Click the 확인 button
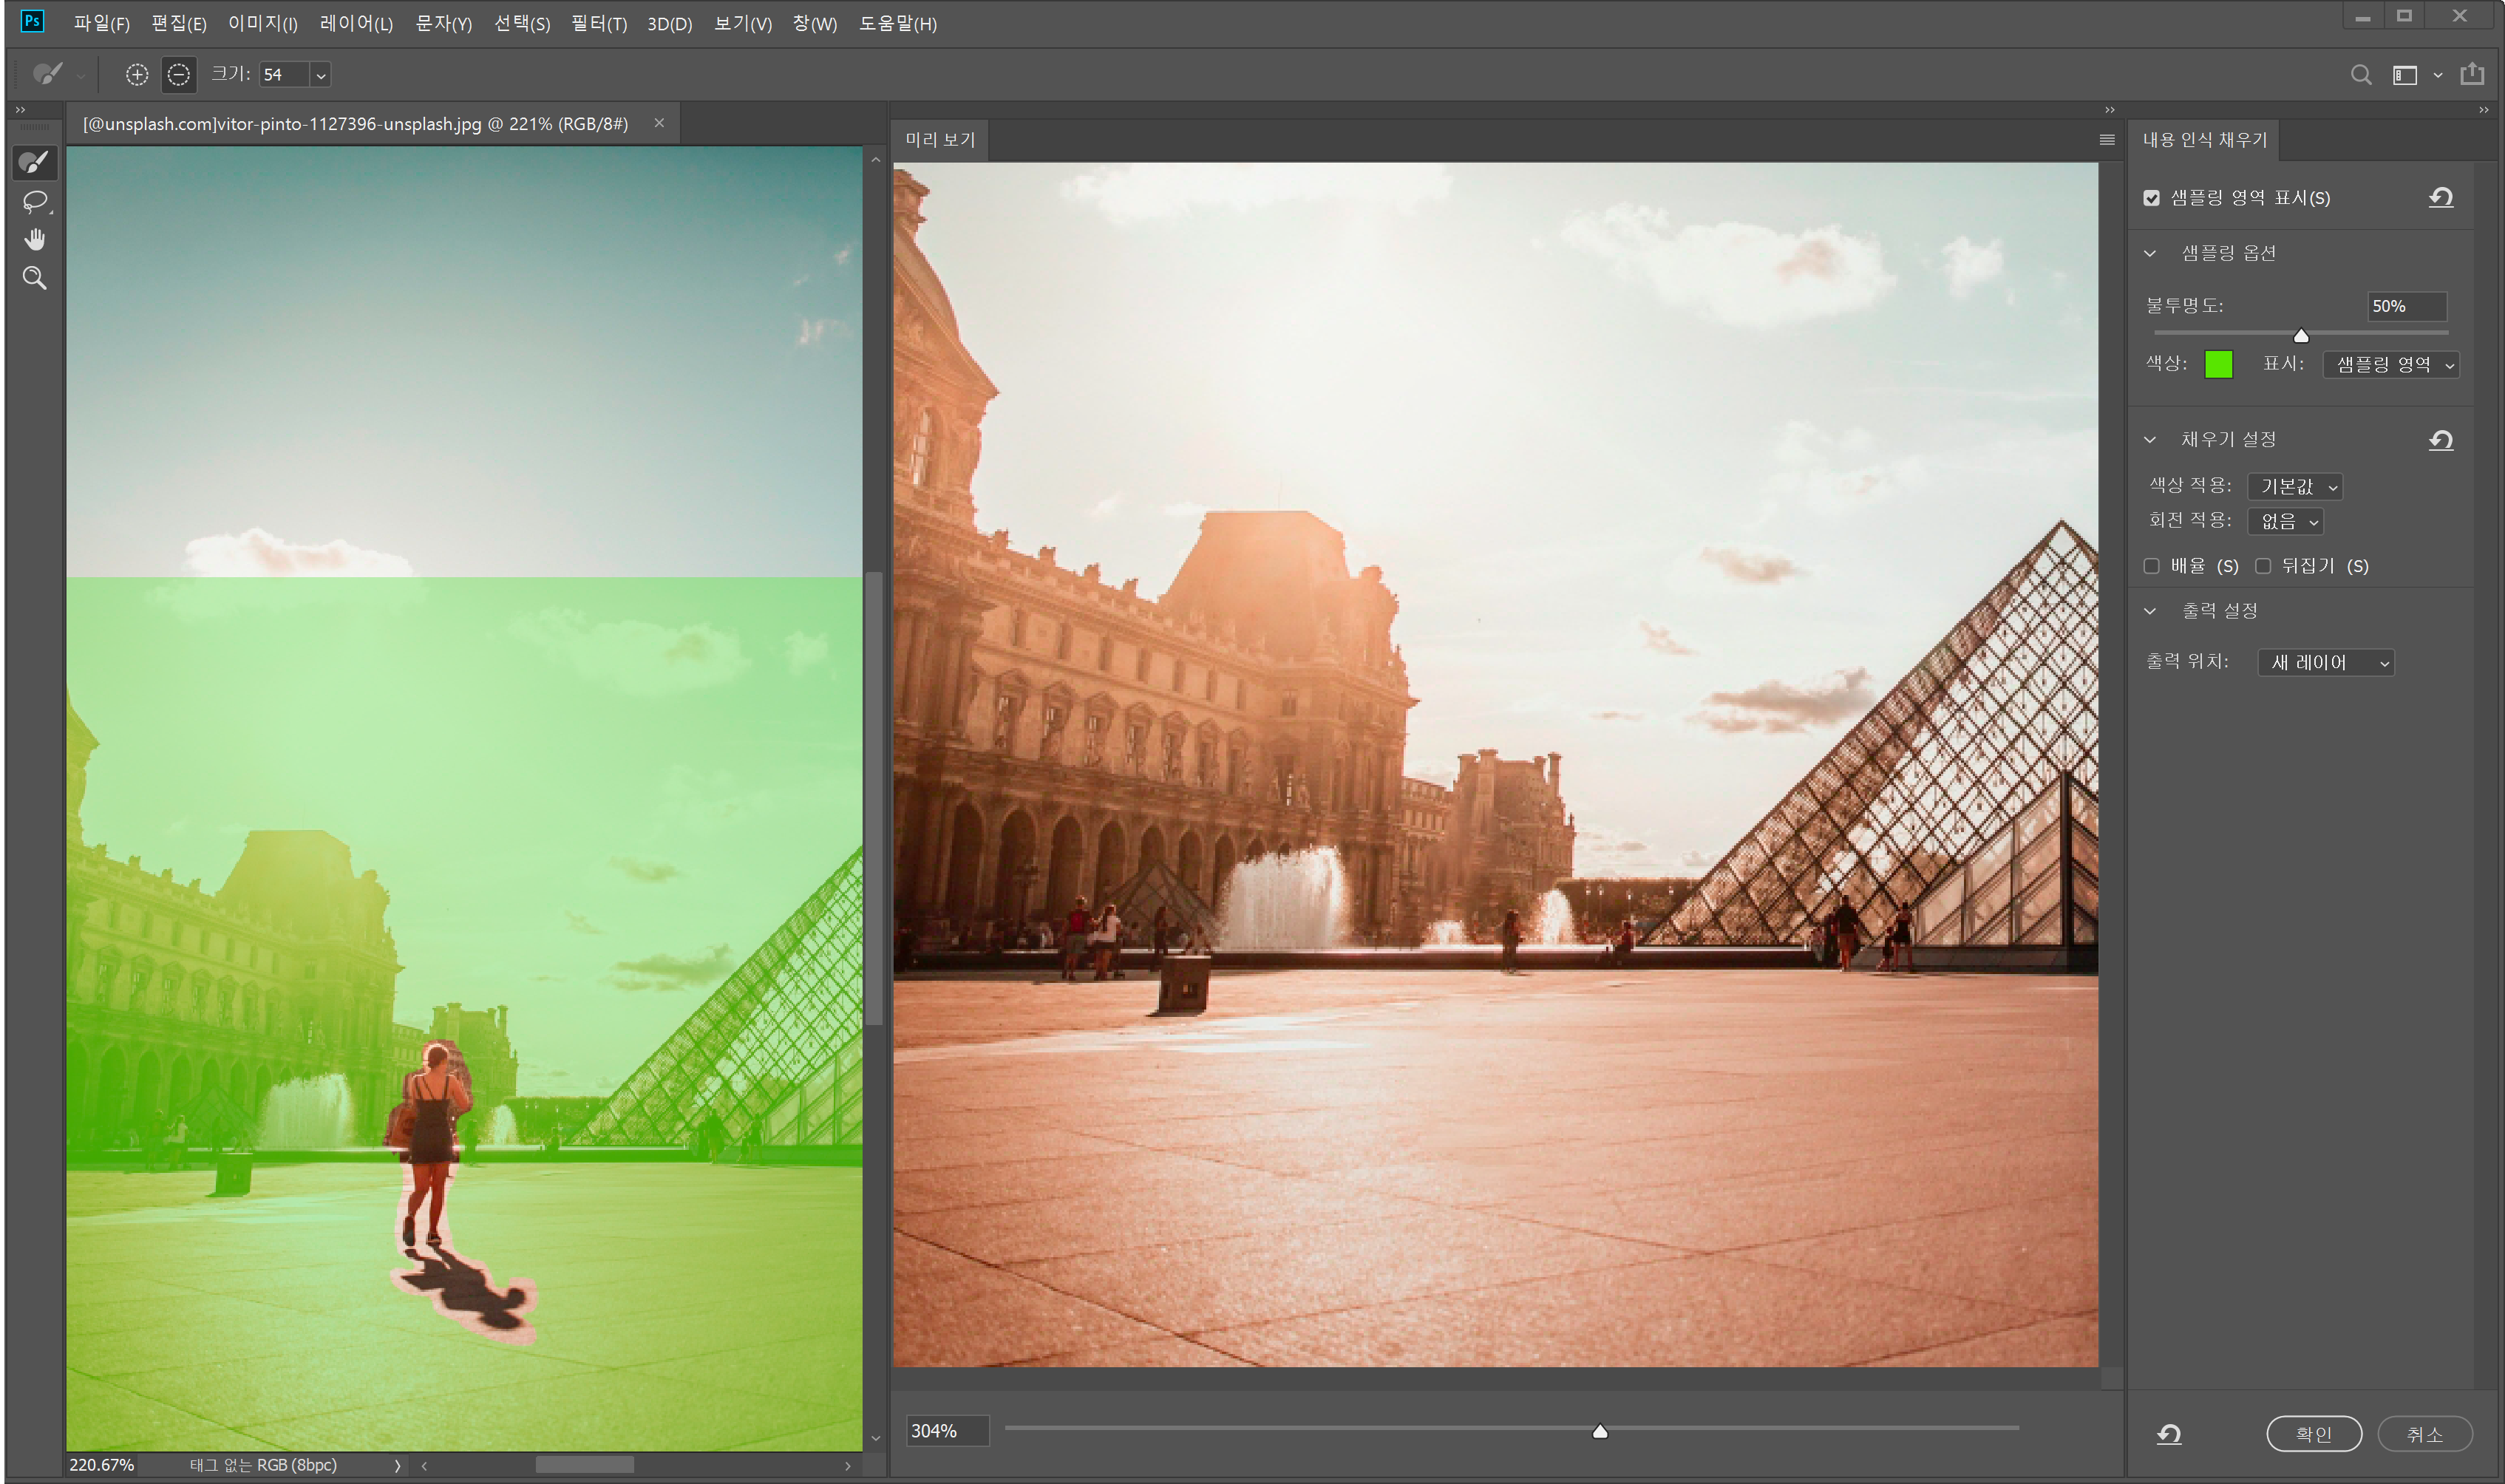The height and width of the screenshot is (1484, 2505). point(2313,1434)
